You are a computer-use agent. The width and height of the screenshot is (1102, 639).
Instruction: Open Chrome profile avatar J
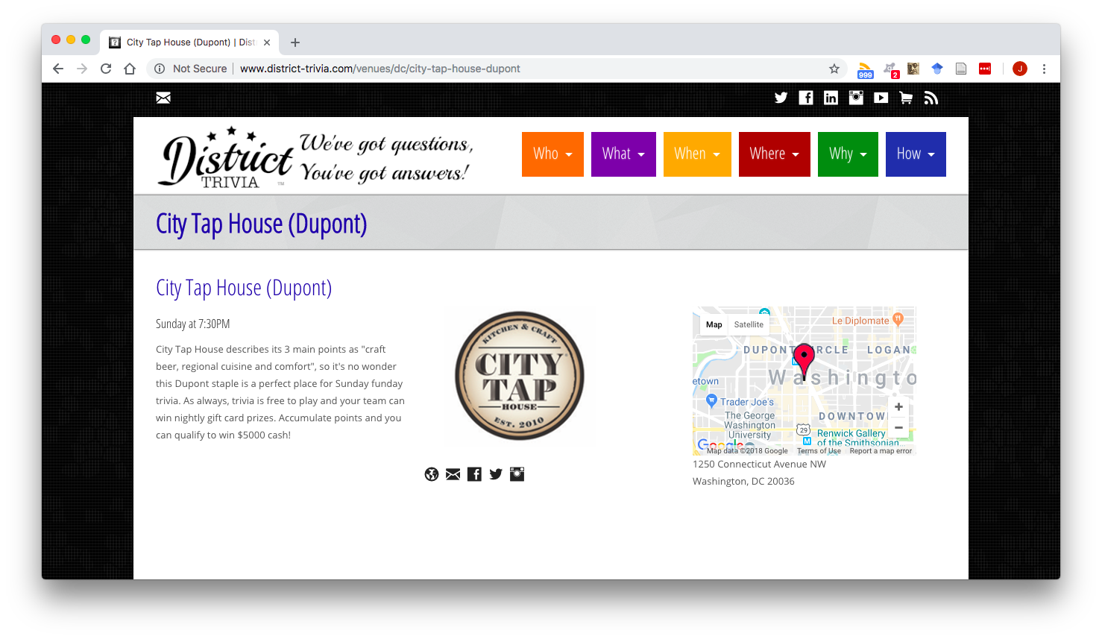click(x=1020, y=69)
